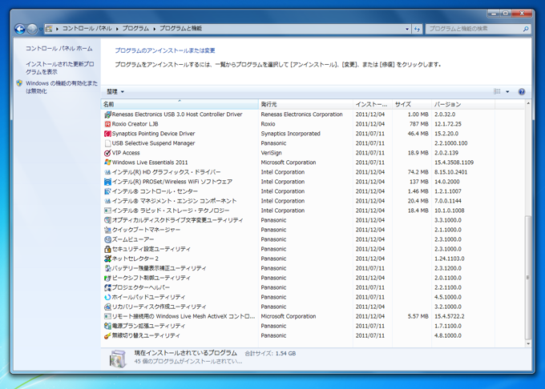The height and width of the screenshot is (389, 545).
Task: Click the ズームビューアー icon
Action: point(107,239)
